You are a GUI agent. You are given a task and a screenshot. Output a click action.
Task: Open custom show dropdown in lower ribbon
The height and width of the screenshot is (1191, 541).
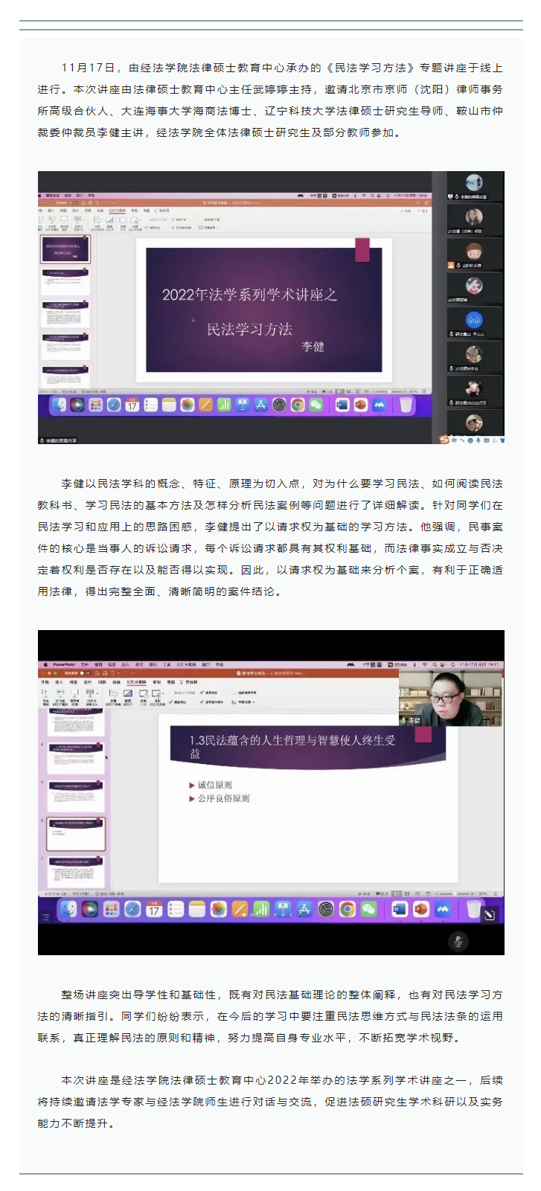[92, 696]
